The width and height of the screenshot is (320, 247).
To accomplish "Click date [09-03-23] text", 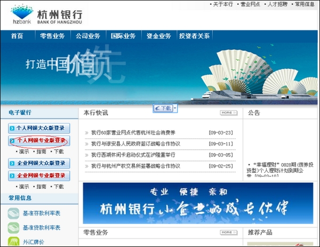I will click(221, 133).
